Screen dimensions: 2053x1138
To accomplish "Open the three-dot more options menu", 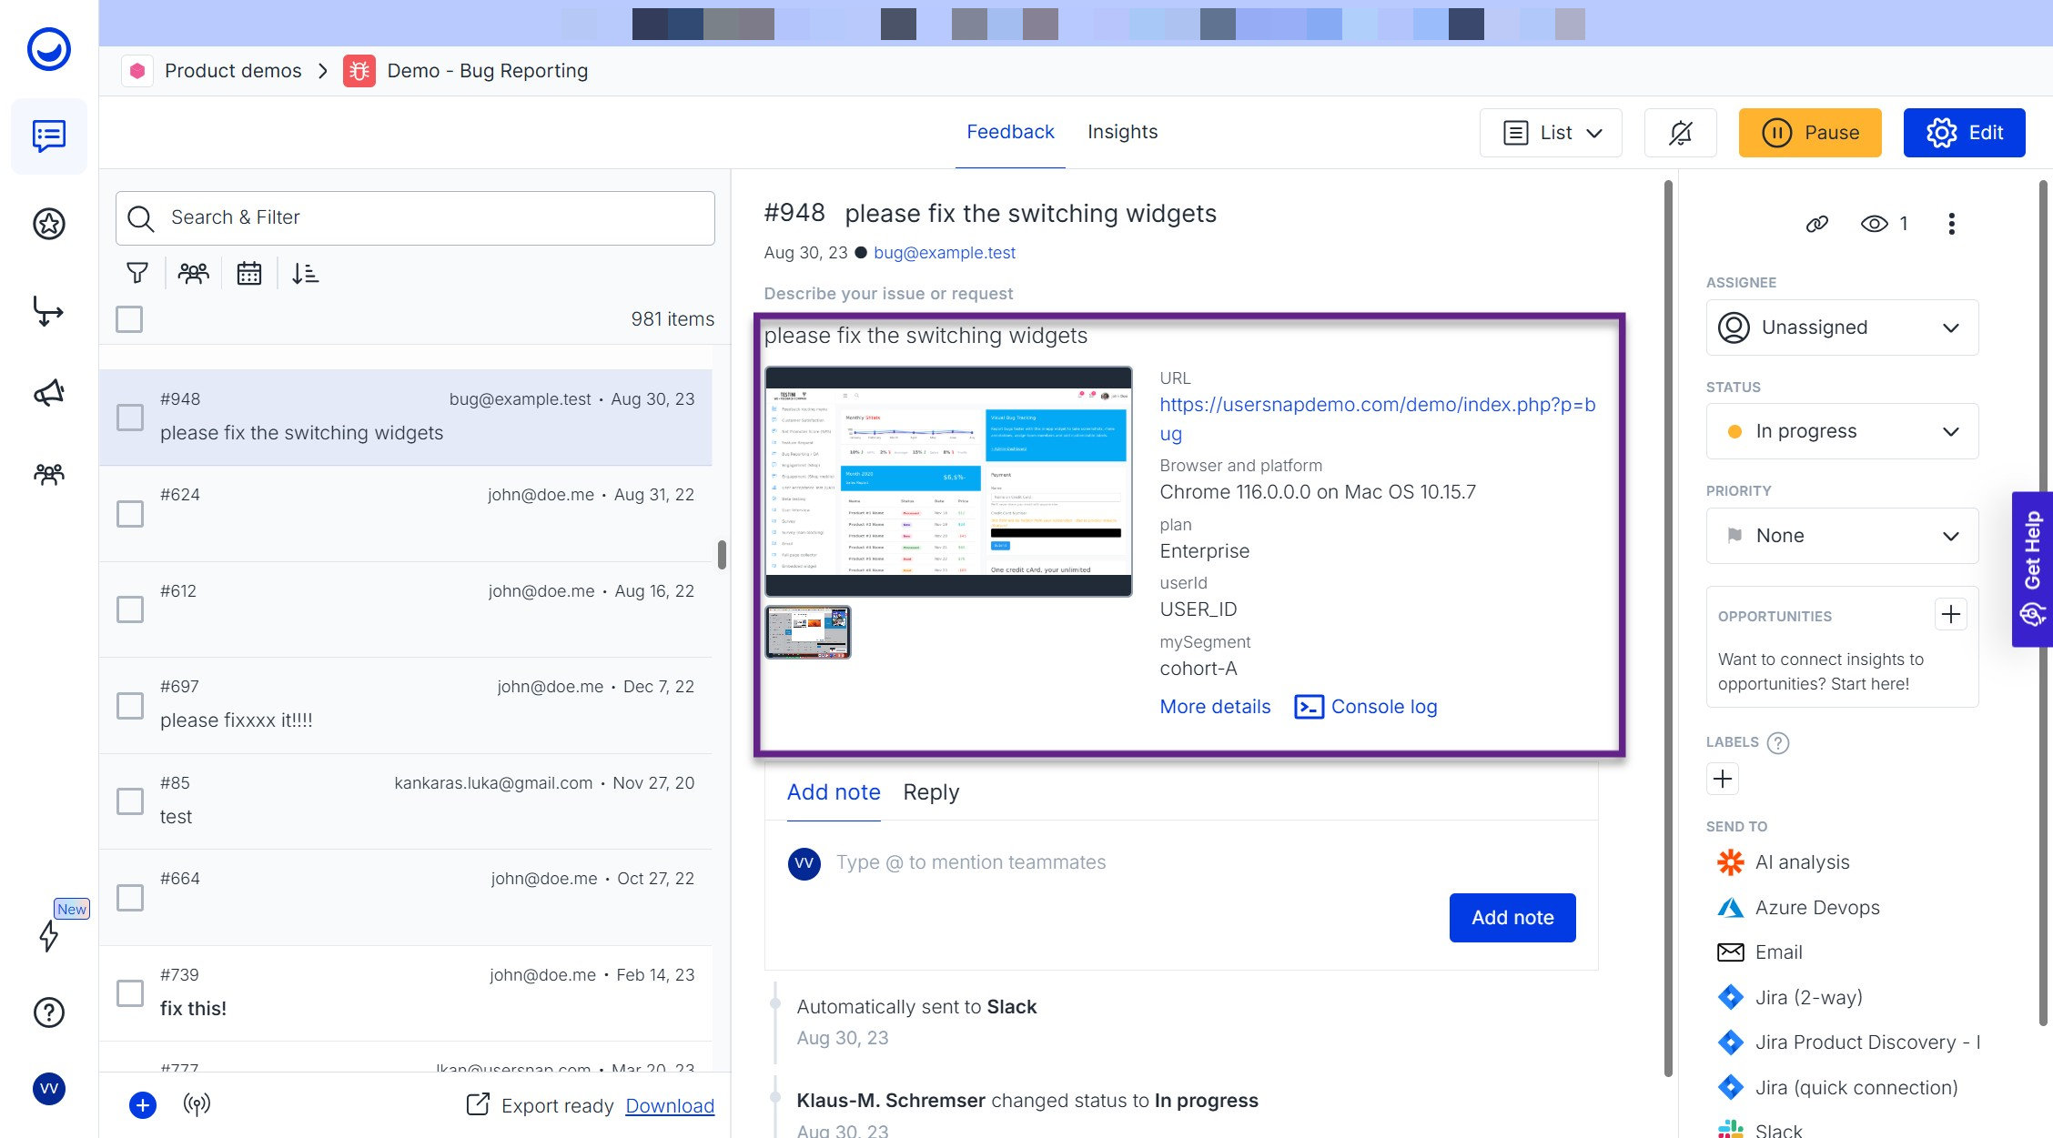I will point(1951,224).
